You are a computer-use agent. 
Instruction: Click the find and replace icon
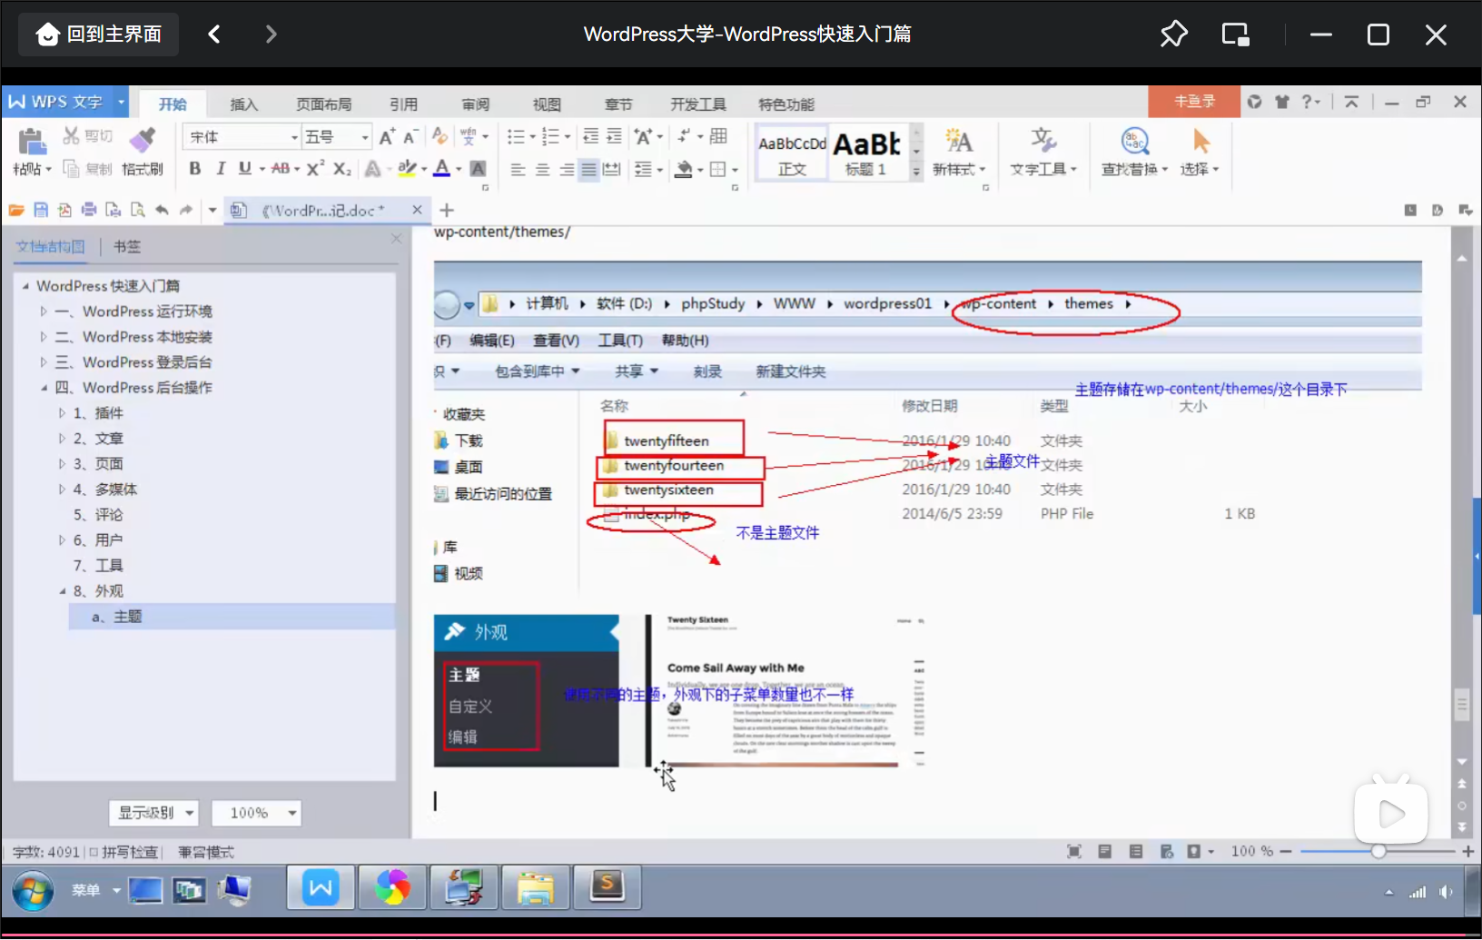pyautogui.click(x=1135, y=141)
